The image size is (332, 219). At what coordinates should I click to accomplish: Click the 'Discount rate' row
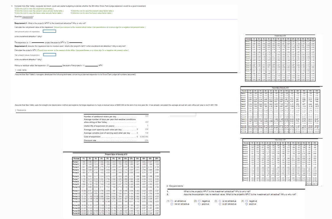(116, 140)
